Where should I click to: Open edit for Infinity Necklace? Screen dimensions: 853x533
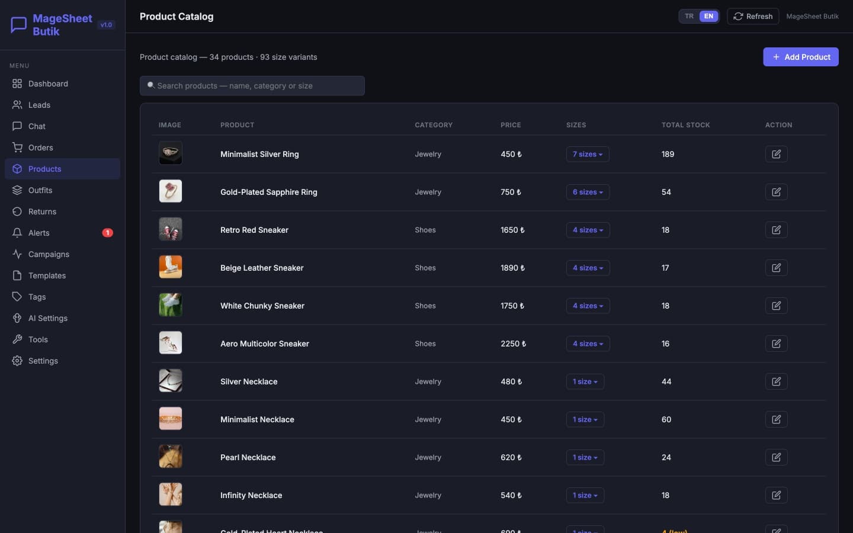pos(776,495)
